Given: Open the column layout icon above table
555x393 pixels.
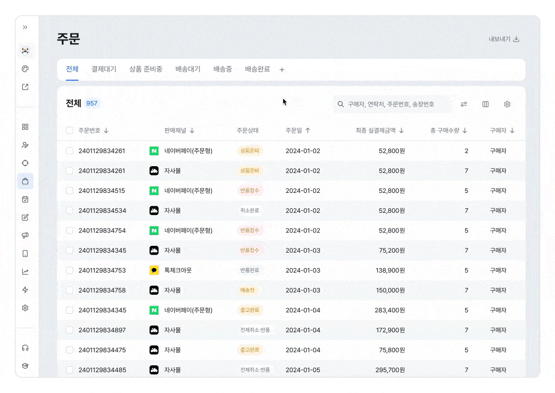Looking at the screenshot, I should click(486, 104).
